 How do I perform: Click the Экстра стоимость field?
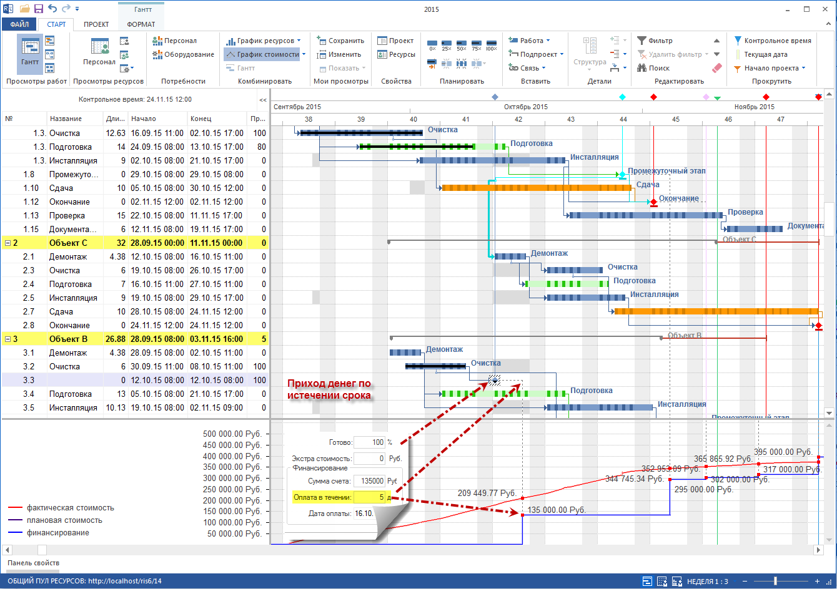click(369, 459)
